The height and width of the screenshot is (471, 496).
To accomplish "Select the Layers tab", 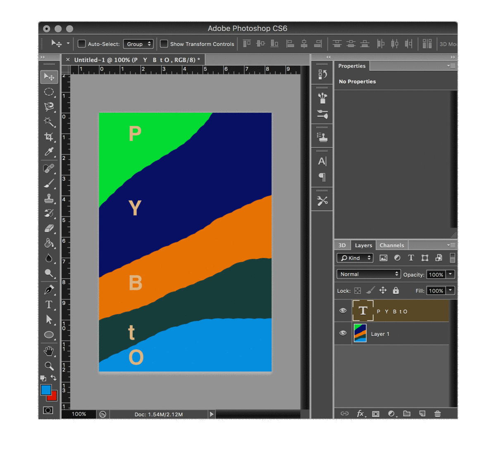I will click(363, 245).
